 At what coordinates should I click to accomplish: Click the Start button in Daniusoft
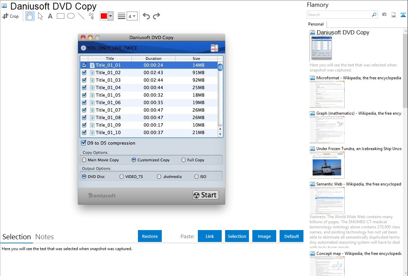(206, 195)
